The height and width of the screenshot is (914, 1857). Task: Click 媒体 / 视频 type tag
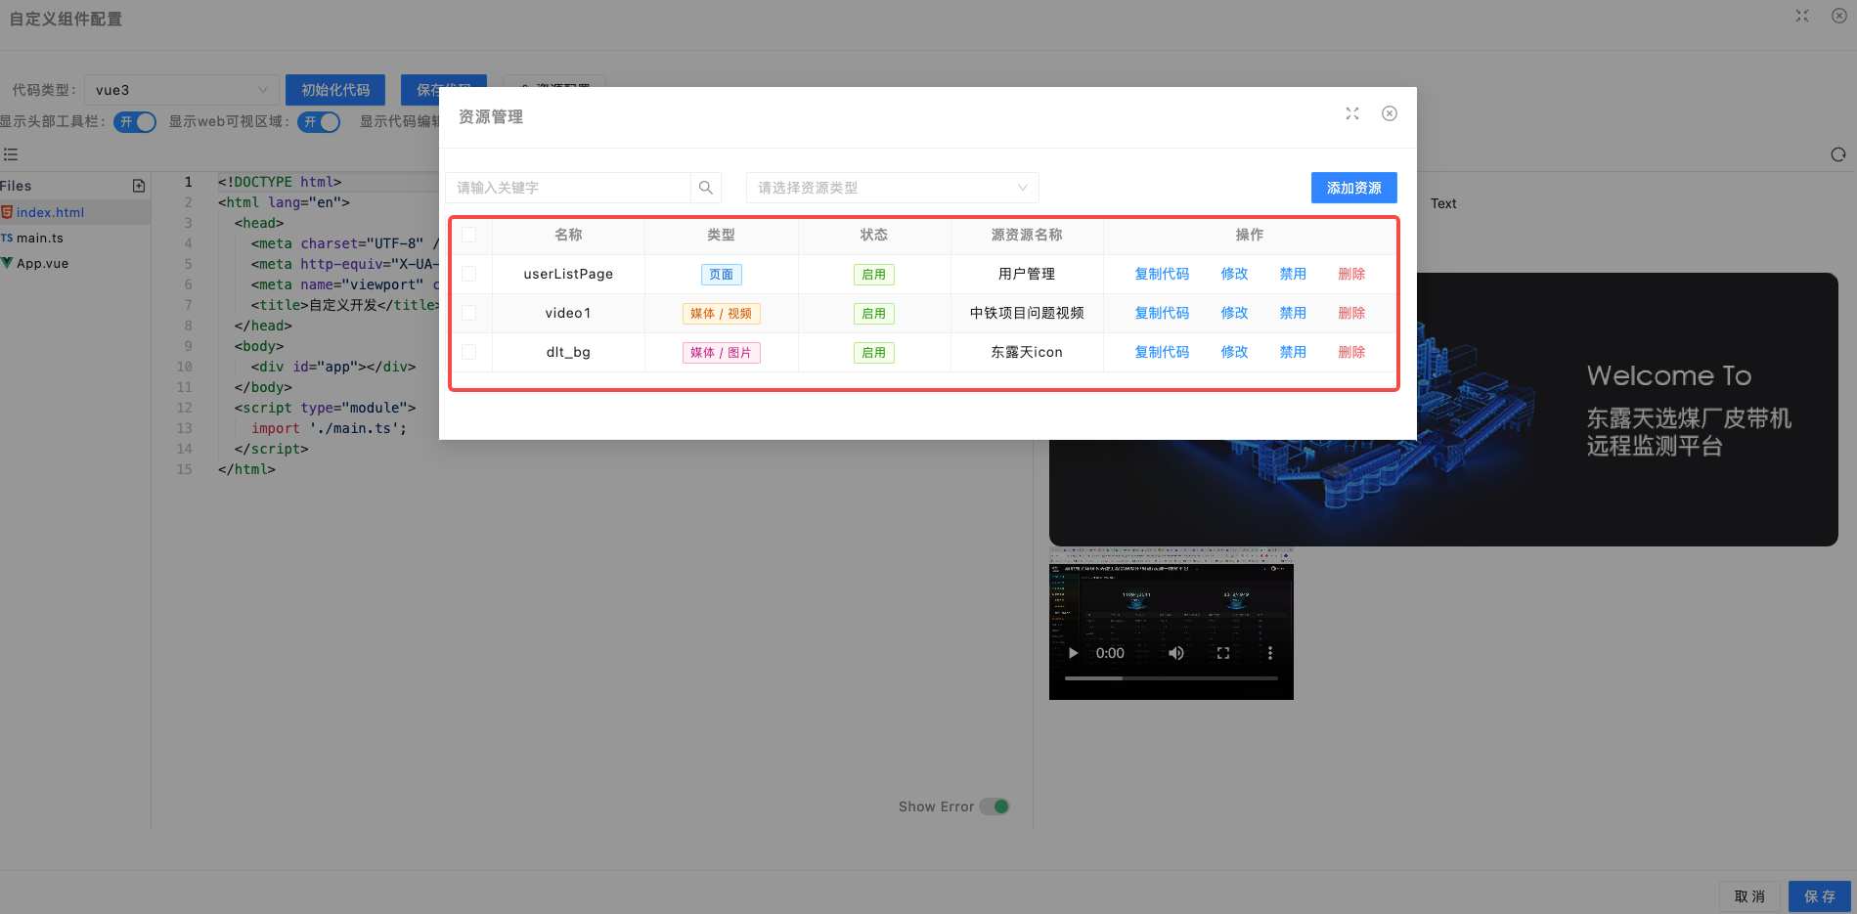722,314
